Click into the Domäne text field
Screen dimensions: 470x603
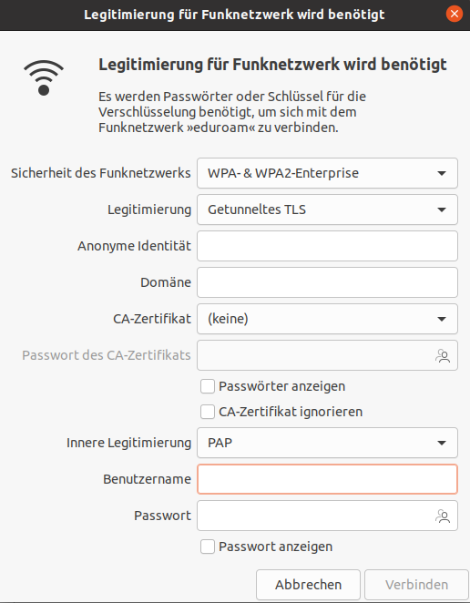pyautogui.click(x=327, y=282)
